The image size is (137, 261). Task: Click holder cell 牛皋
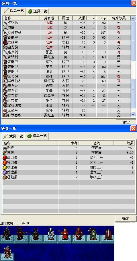[49, 91]
